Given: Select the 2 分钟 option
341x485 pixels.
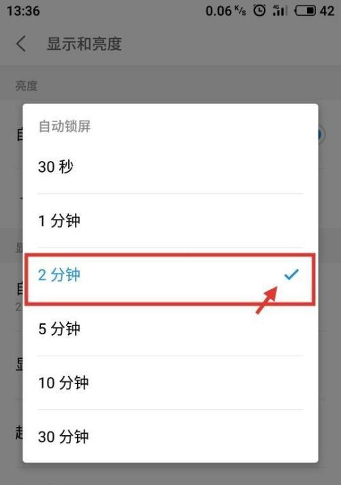Looking at the screenshot, I should click(x=170, y=275).
